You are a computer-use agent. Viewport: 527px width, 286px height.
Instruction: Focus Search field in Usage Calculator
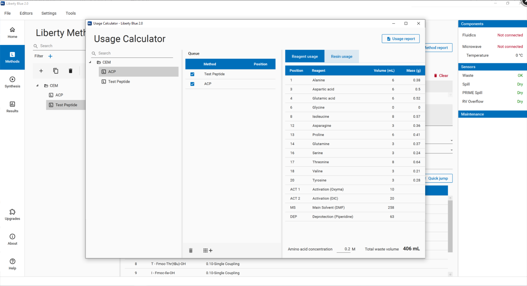135,53
